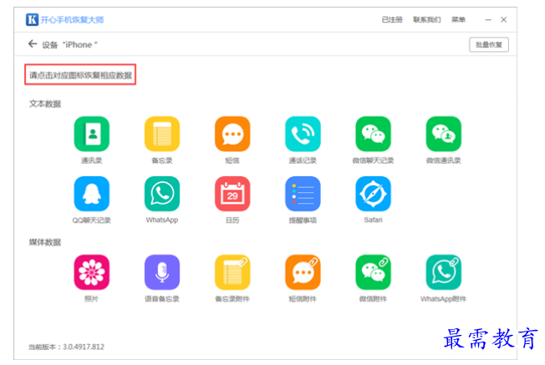Close the recovery app window

click(x=504, y=20)
